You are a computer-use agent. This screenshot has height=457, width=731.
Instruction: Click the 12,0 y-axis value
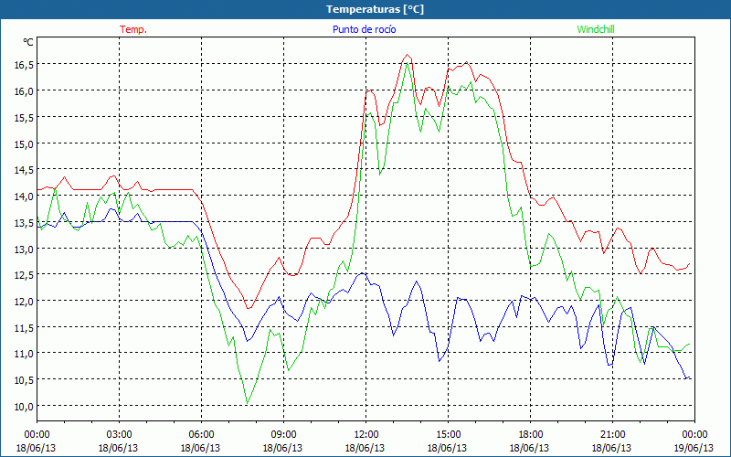click(x=24, y=301)
